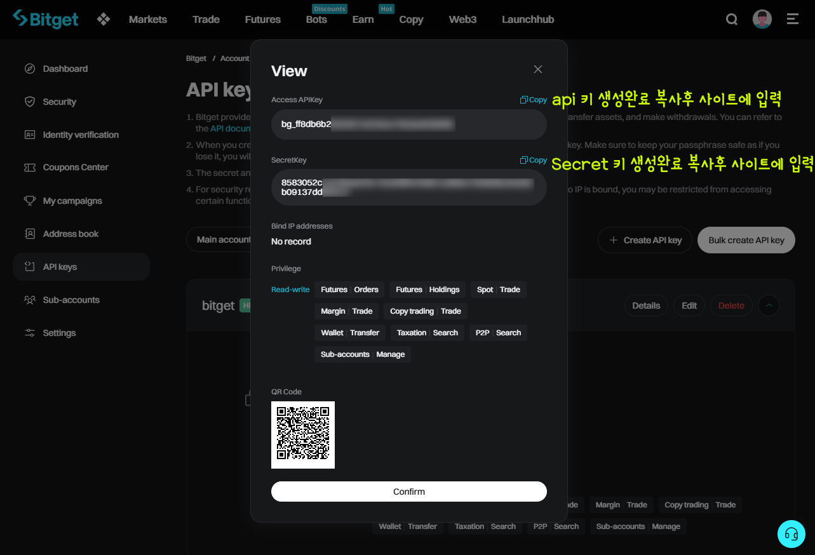Click the Sub-accounts people icon
Image resolution: width=815 pixels, height=555 pixels.
30,300
